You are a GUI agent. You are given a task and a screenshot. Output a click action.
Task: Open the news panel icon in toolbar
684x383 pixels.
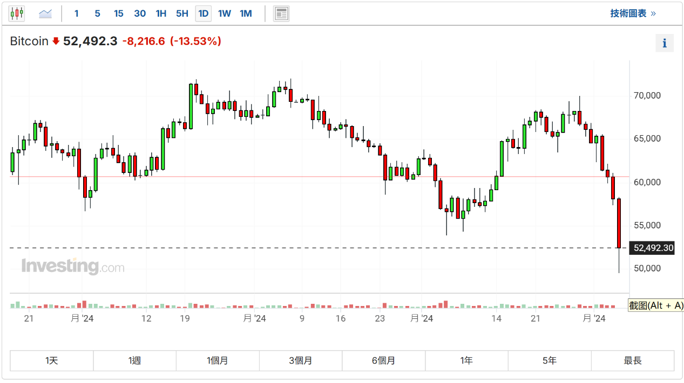tap(281, 13)
